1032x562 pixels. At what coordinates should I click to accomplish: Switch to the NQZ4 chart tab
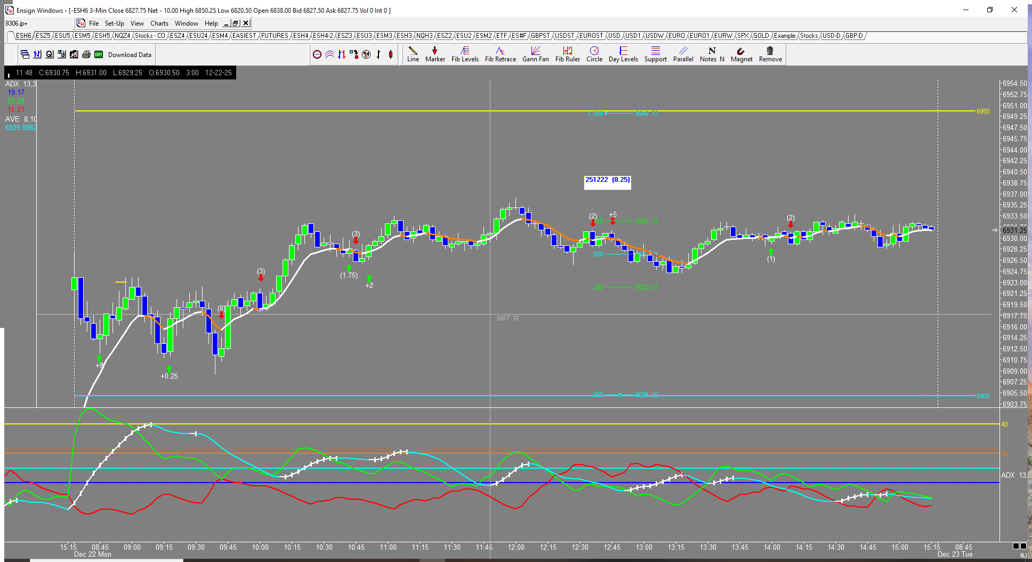click(x=122, y=36)
